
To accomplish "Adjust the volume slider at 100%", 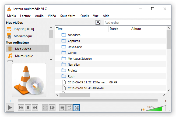I will point(156,108).
